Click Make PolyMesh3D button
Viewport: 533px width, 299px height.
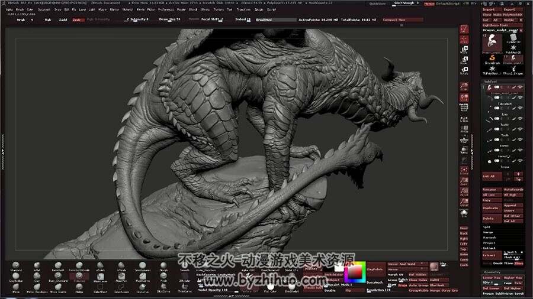pyautogui.click(x=508, y=15)
